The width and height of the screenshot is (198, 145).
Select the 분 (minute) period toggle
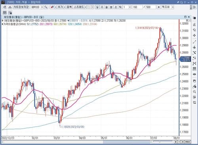point(111,7)
